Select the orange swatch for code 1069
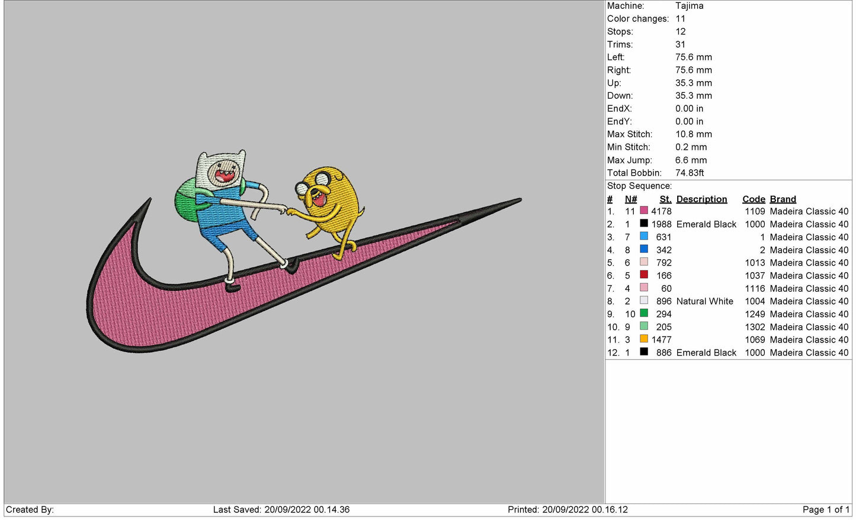856x520 pixels. click(643, 339)
